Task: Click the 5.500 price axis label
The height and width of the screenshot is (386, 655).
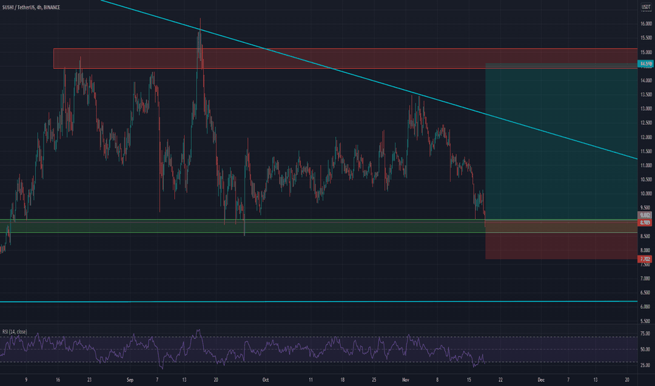Action: (x=646, y=321)
